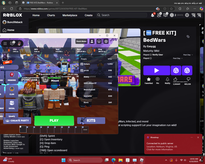
Task: Open the player profile icon in game
Action: coord(92,41)
